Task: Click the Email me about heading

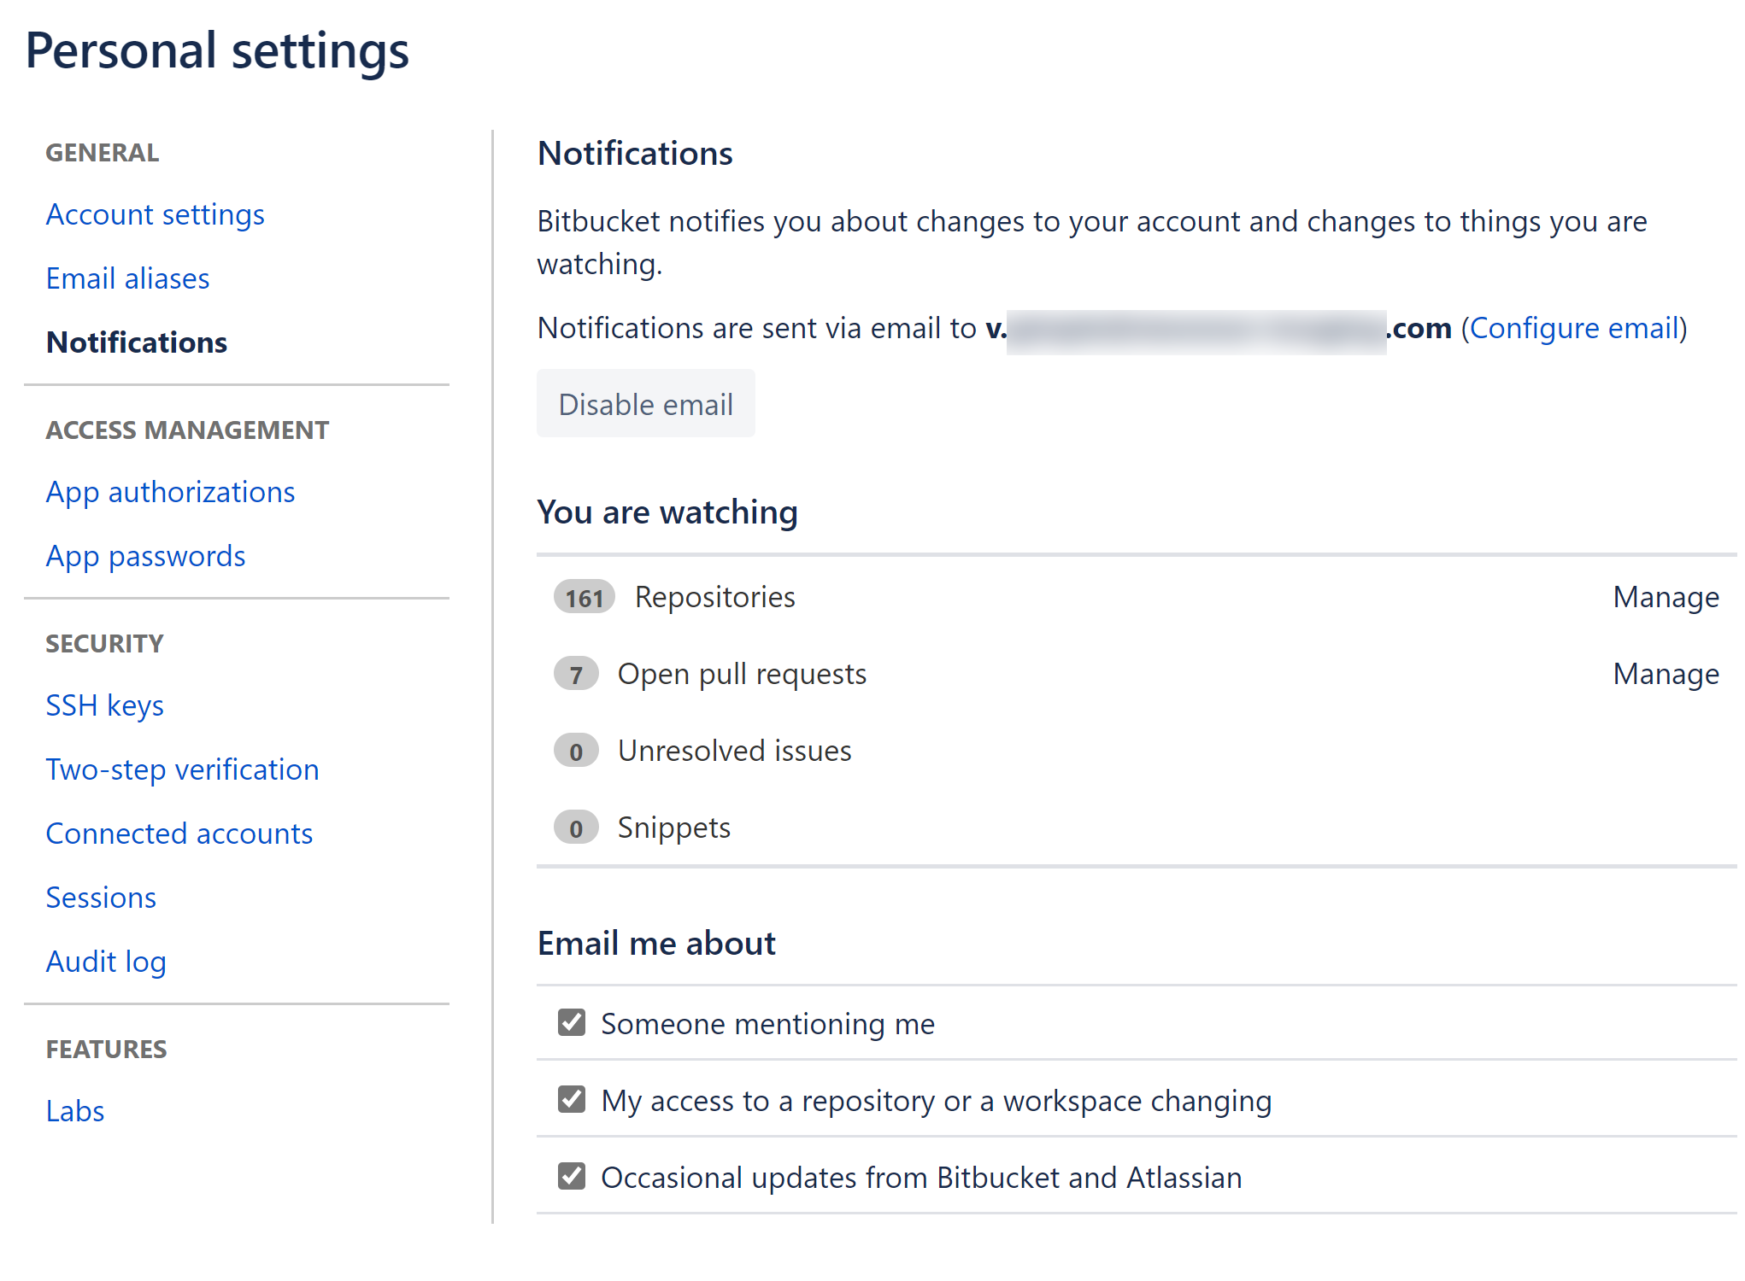Action: pyautogui.click(x=656, y=944)
